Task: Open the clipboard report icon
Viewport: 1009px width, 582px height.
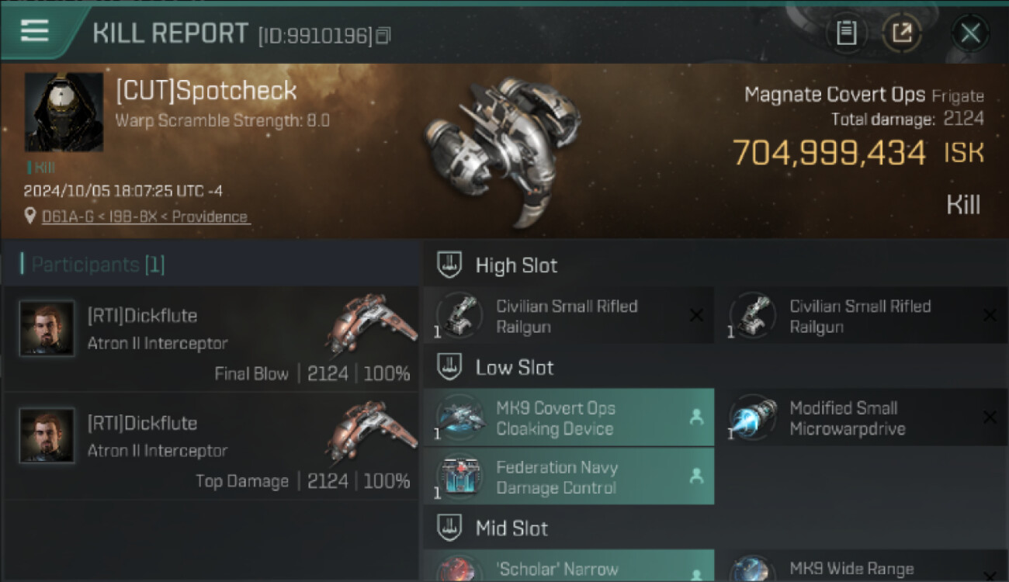Action: pos(846,33)
